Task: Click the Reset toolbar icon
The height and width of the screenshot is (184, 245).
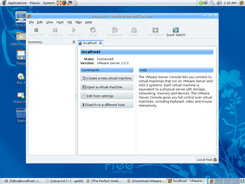Action: tap(93, 30)
